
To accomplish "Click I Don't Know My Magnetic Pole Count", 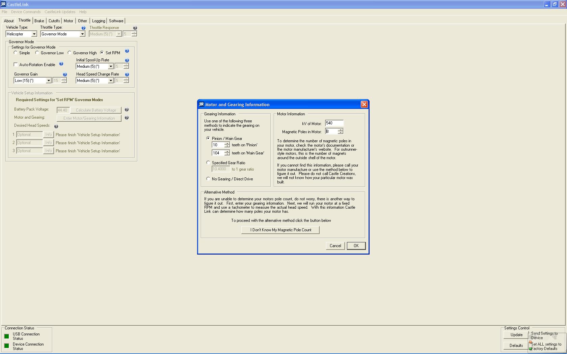I will (280, 230).
